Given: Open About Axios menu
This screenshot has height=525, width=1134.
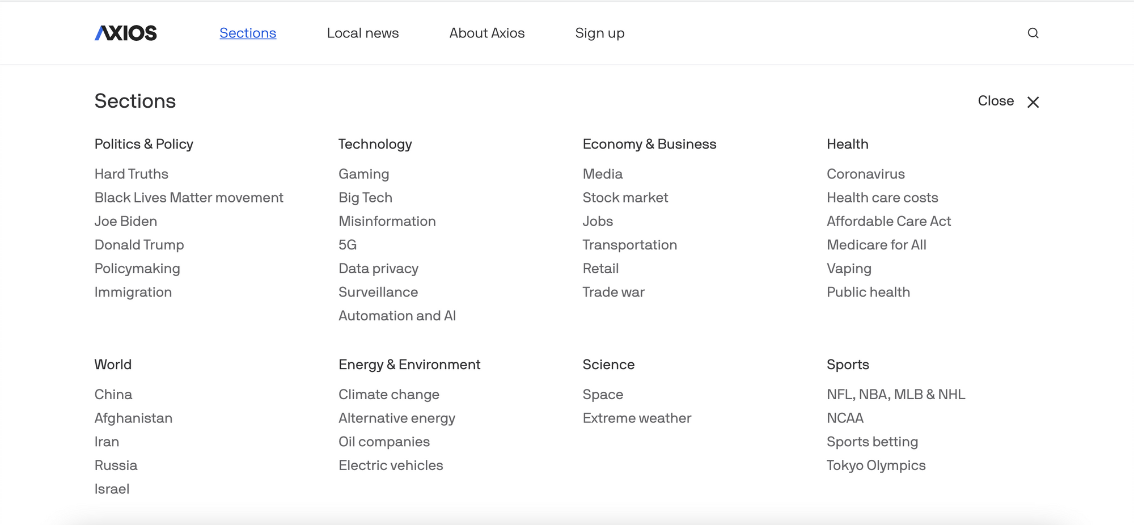Looking at the screenshot, I should (487, 33).
